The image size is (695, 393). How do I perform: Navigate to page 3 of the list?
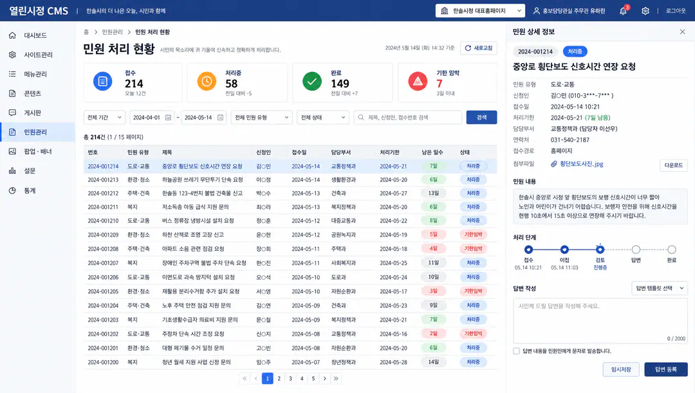point(290,378)
